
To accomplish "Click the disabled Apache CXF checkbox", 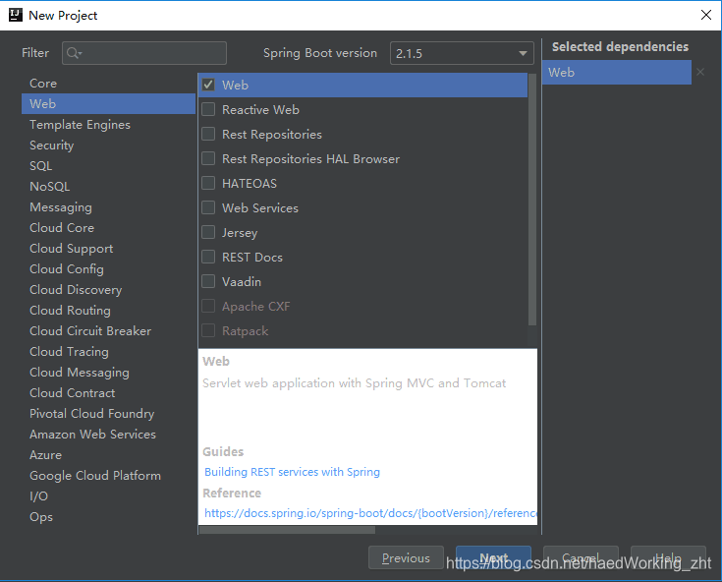I will (208, 306).
